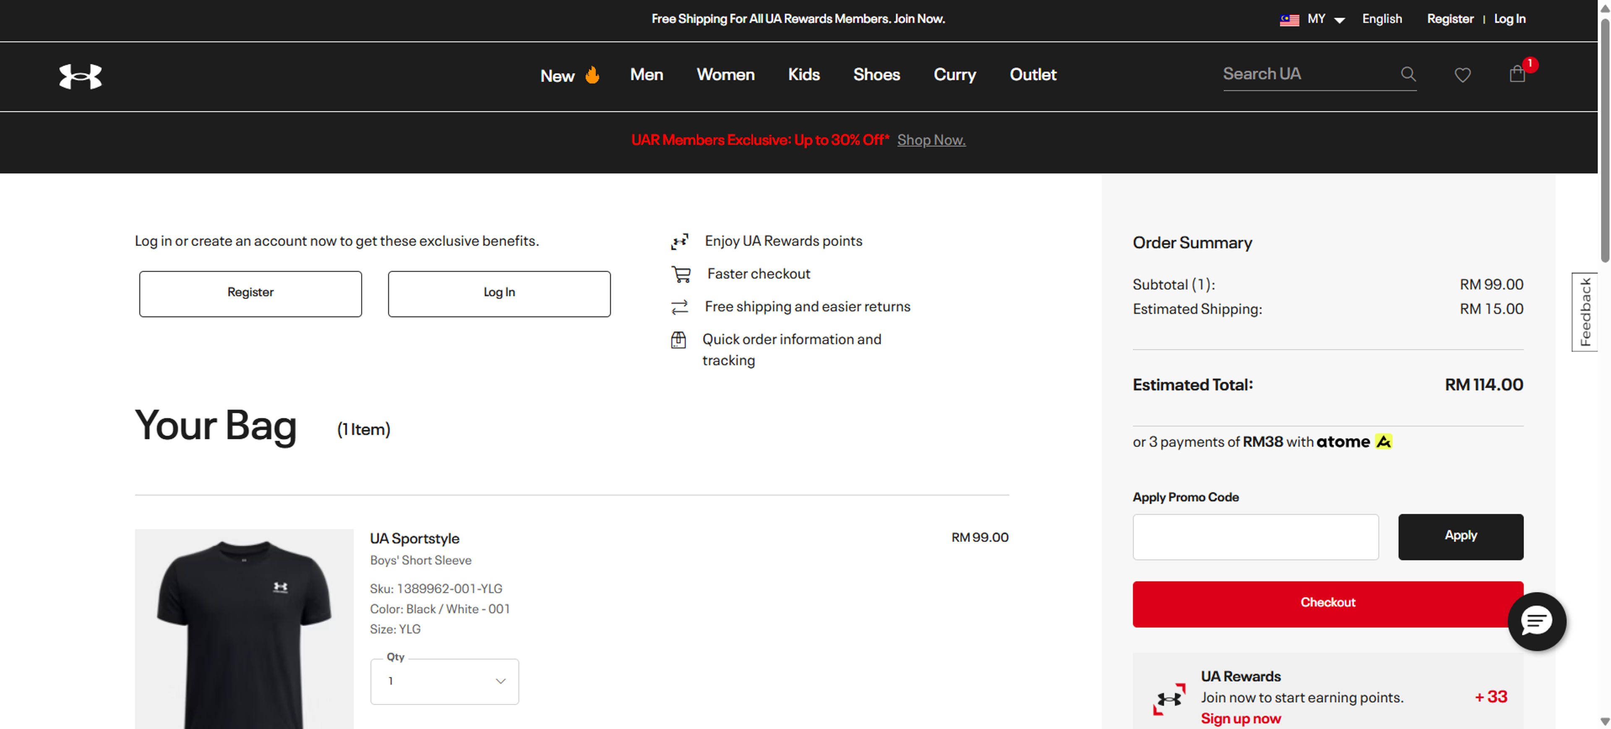The height and width of the screenshot is (729, 1611).
Task: Click the Apply promo code button
Action: coord(1460,537)
